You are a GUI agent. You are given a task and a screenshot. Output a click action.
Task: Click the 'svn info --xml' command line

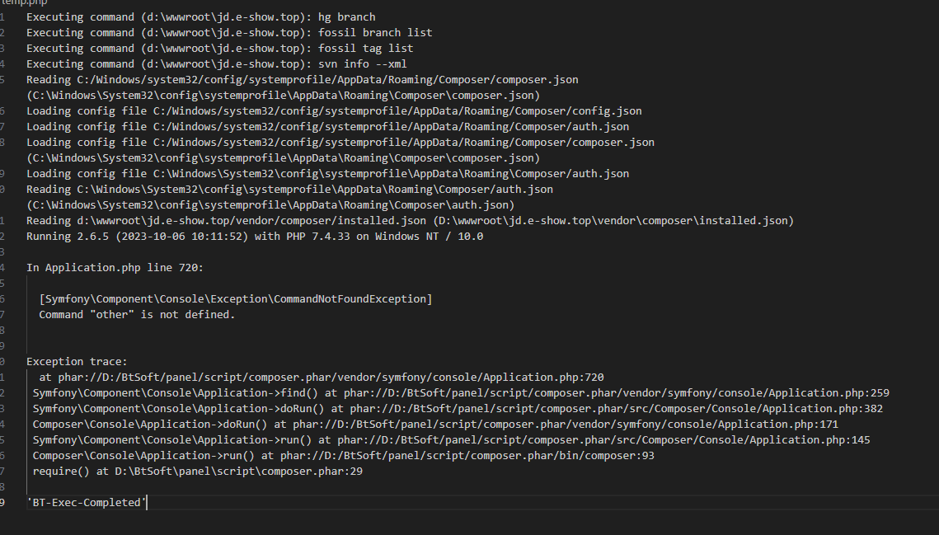pos(217,64)
